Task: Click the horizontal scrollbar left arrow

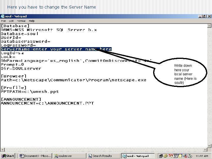Action: [3, 150]
